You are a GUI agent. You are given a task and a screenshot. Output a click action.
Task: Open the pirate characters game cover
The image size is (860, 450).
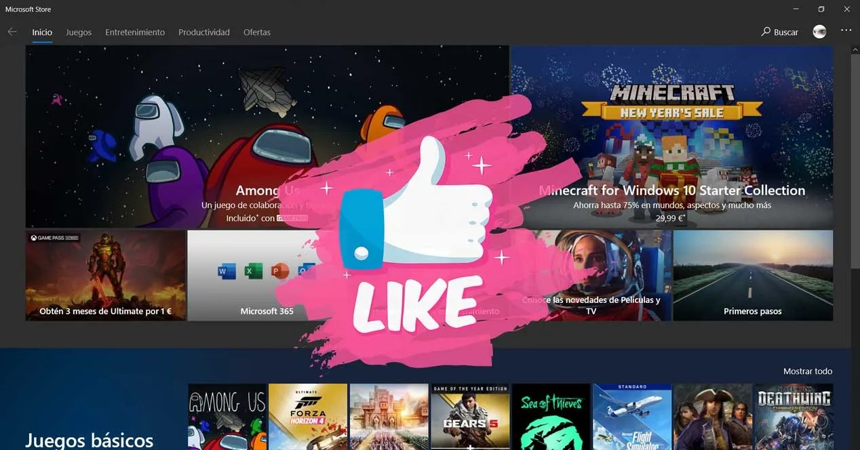coord(713,417)
